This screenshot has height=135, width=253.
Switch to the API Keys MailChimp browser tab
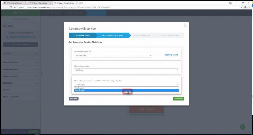[x=14, y=3]
